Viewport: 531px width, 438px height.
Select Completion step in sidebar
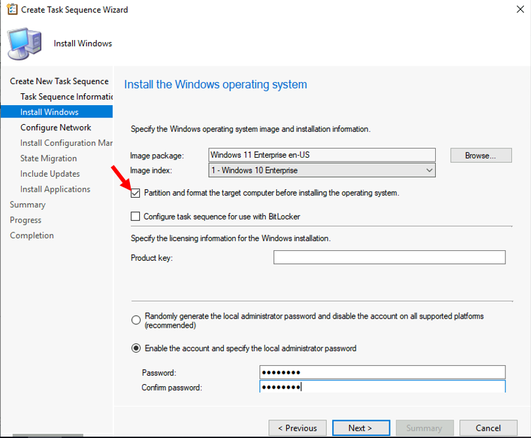(32, 236)
